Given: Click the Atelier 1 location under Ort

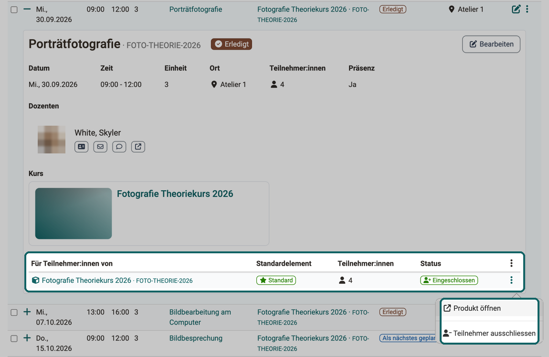Looking at the screenshot, I should click(229, 85).
